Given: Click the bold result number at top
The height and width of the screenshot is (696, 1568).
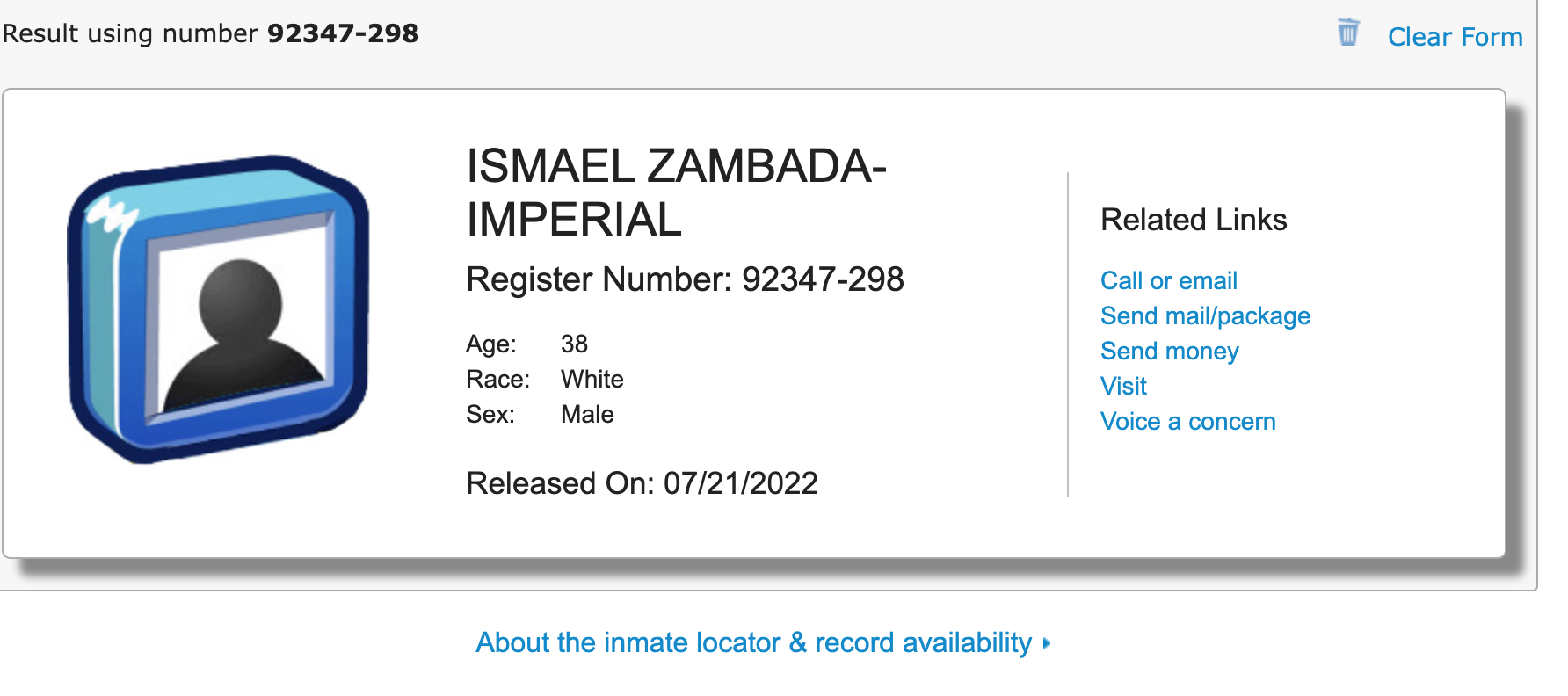Looking at the screenshot, I should [343, 33].
